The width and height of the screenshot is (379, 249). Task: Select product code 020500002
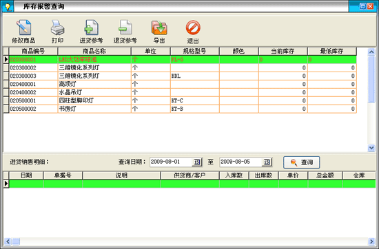[23, 109]
